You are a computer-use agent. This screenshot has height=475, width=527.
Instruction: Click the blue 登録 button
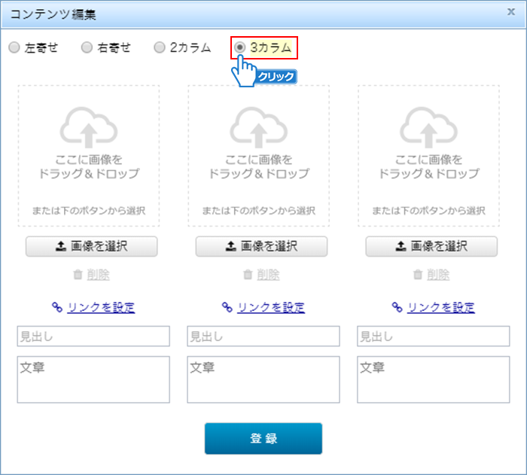click(263, 438)
